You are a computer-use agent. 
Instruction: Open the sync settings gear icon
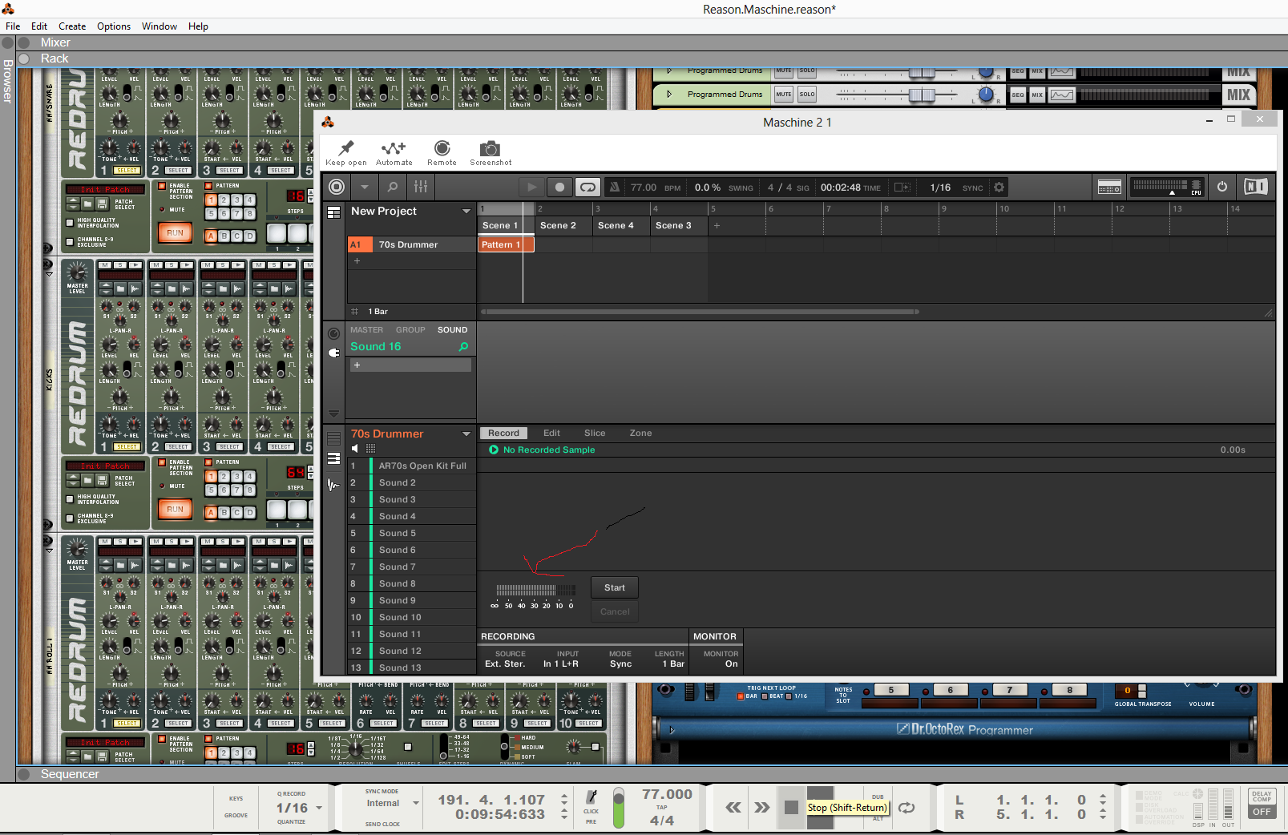pyautogui.click(x=999, y=188)
